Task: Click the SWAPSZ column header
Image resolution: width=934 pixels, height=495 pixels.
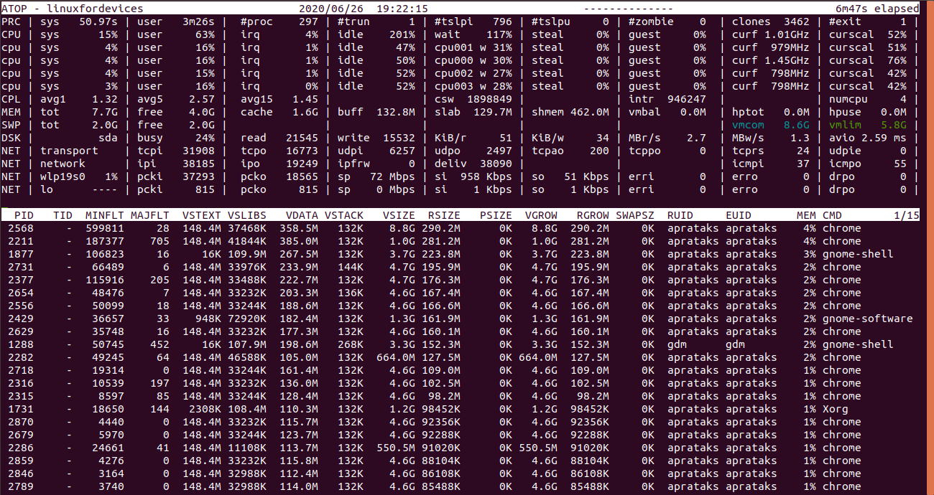Action: coord(635,215)
